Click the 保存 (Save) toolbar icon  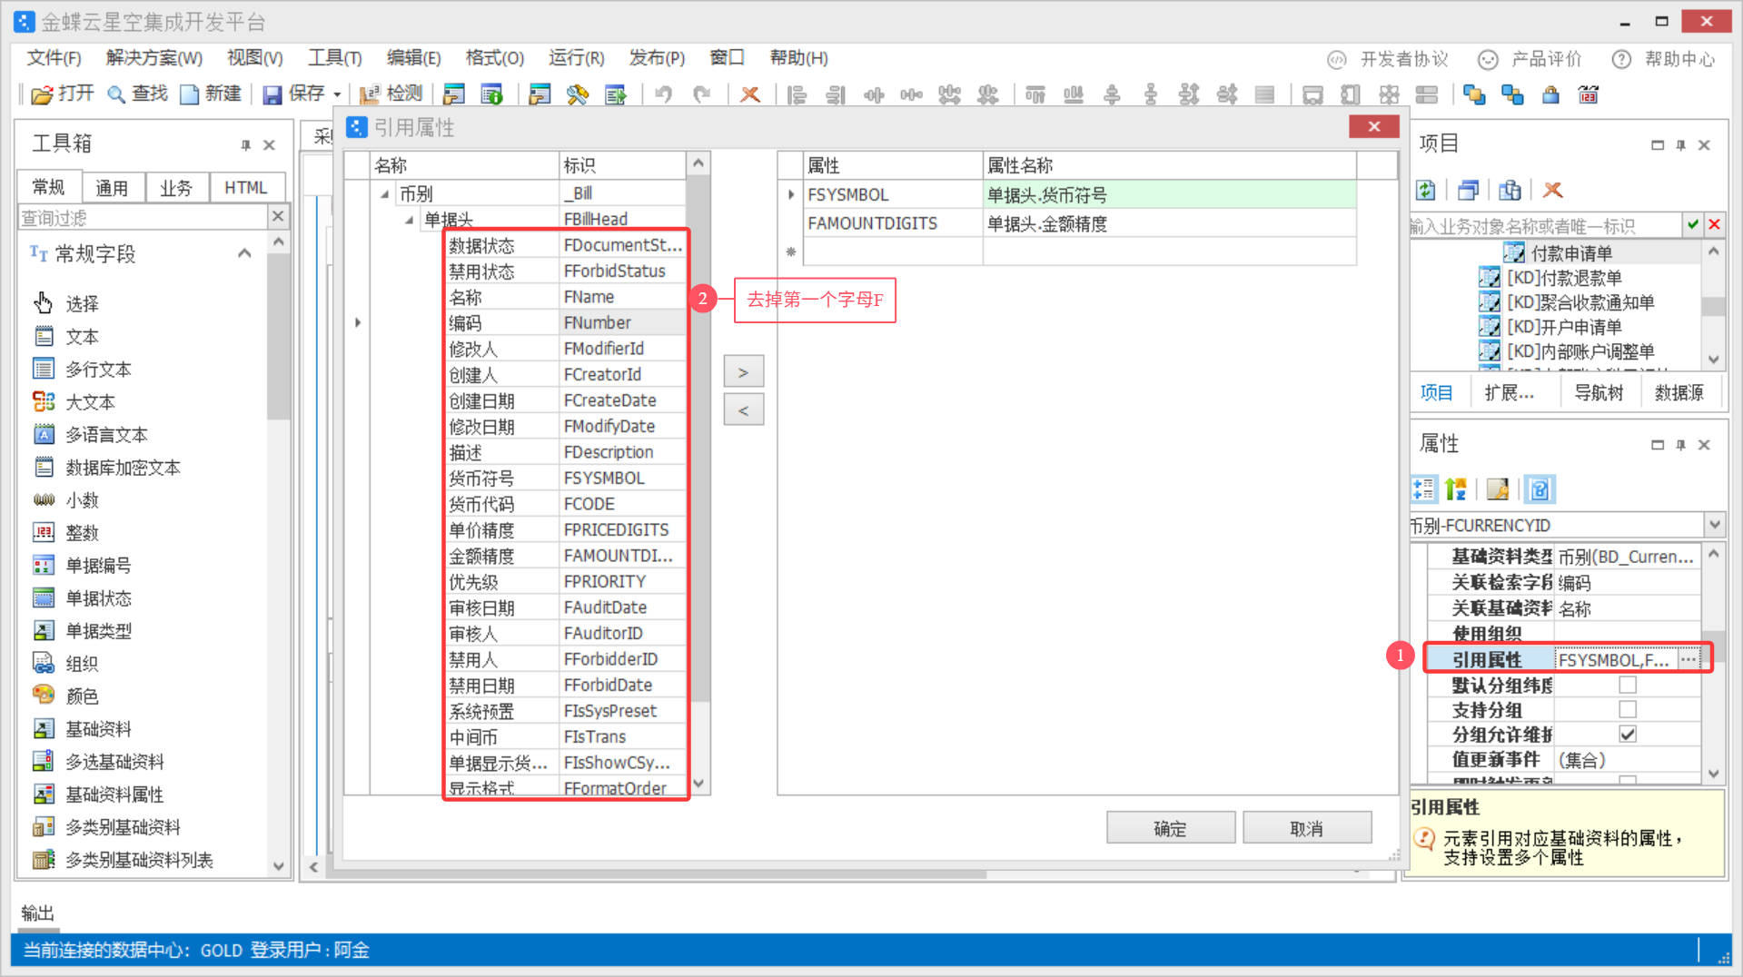click(x=272, y=94)
